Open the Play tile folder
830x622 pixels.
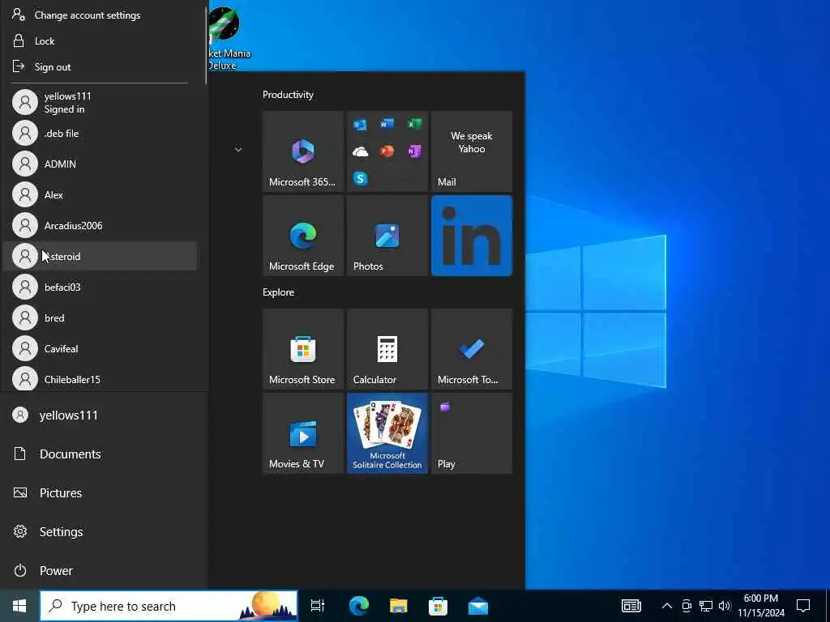472,433
